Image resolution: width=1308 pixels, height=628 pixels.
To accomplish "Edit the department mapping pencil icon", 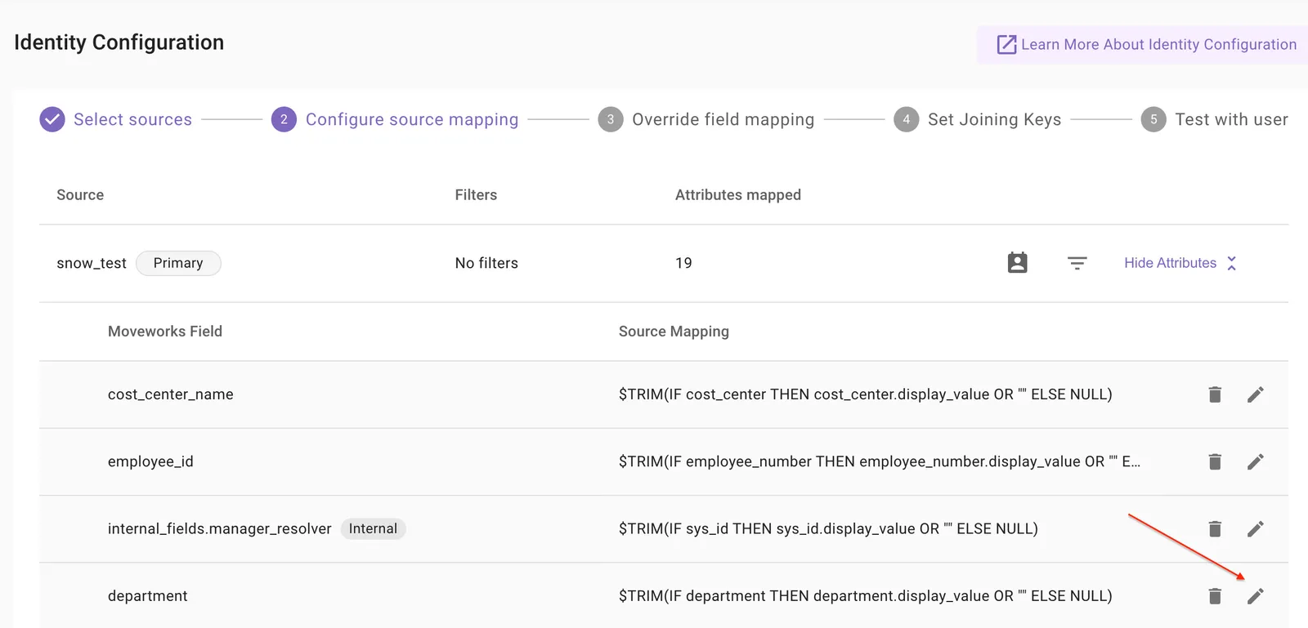I will pyautogui.click(x=1256, y=596).
